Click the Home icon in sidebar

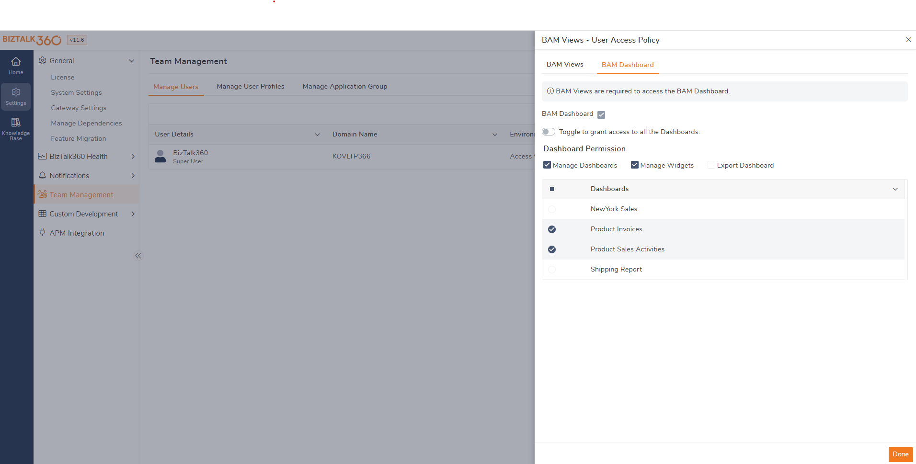16,62
